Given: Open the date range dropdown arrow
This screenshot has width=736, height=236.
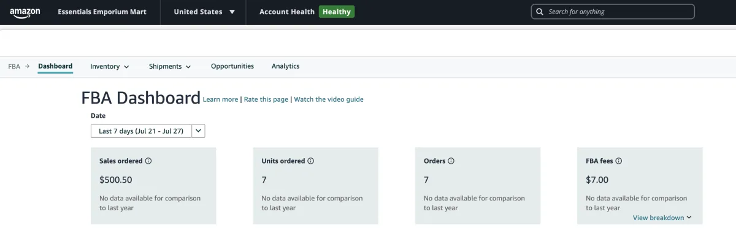Looking at the screenshot, I should (x=199, y=131).
